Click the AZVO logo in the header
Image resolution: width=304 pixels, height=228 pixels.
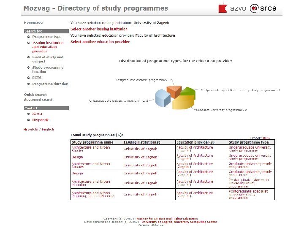pos(232,8)
